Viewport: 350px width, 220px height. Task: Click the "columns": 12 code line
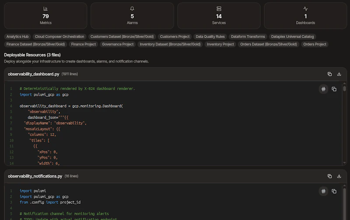[42, 135]
